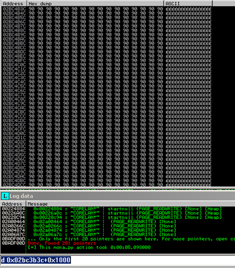The height and width of the screenshot is (268, 235).
Task: Click the Log data window L icon
Action: pyautogui.click(x=5, y=196)
